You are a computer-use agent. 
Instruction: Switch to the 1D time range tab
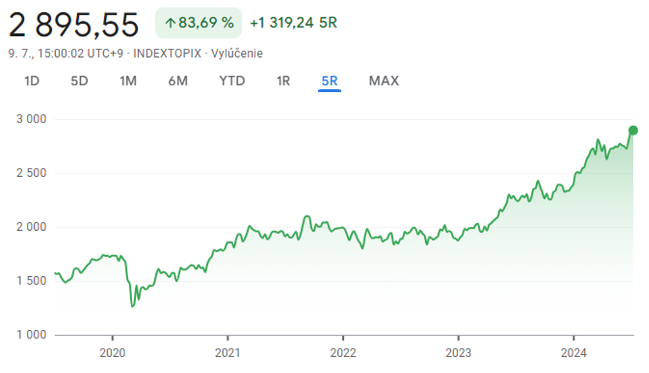(x=33, y=81)
